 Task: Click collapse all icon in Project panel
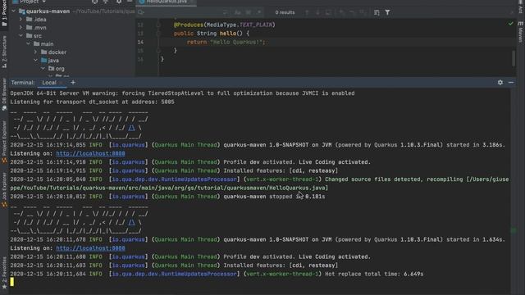[106, 2]
